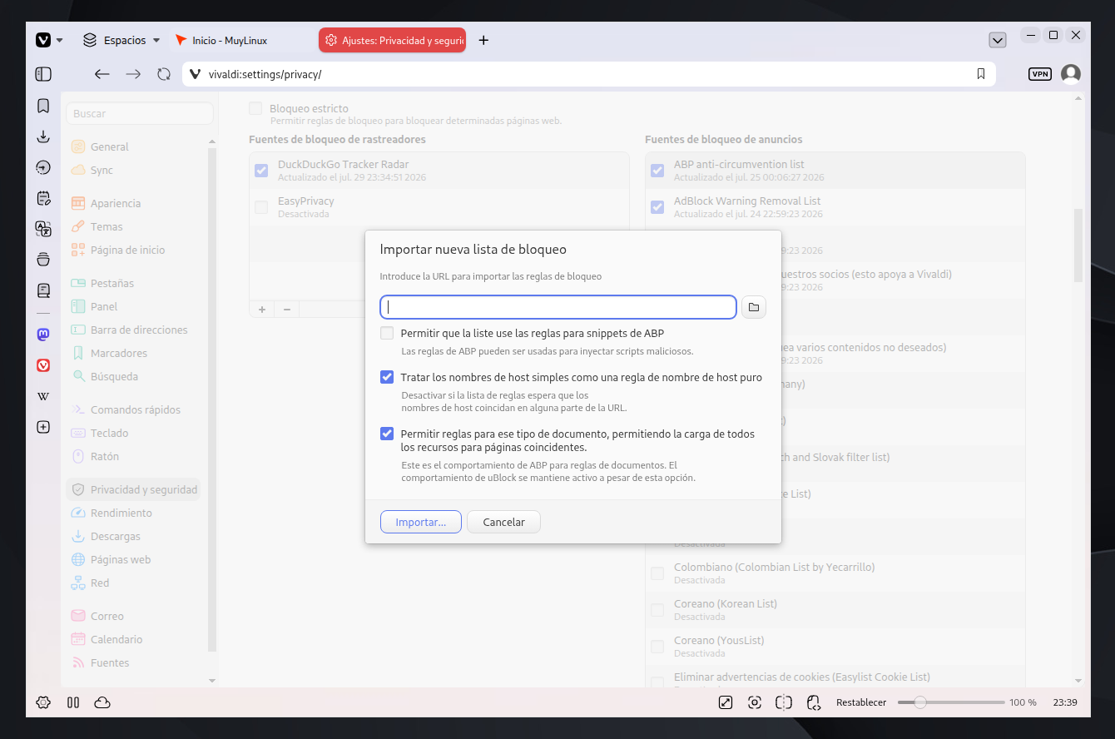
Task: Capture page with the camera icon
Action: coord(755,702)
